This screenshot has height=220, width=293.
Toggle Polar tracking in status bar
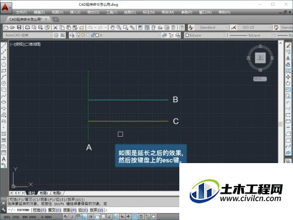(91, 216)
